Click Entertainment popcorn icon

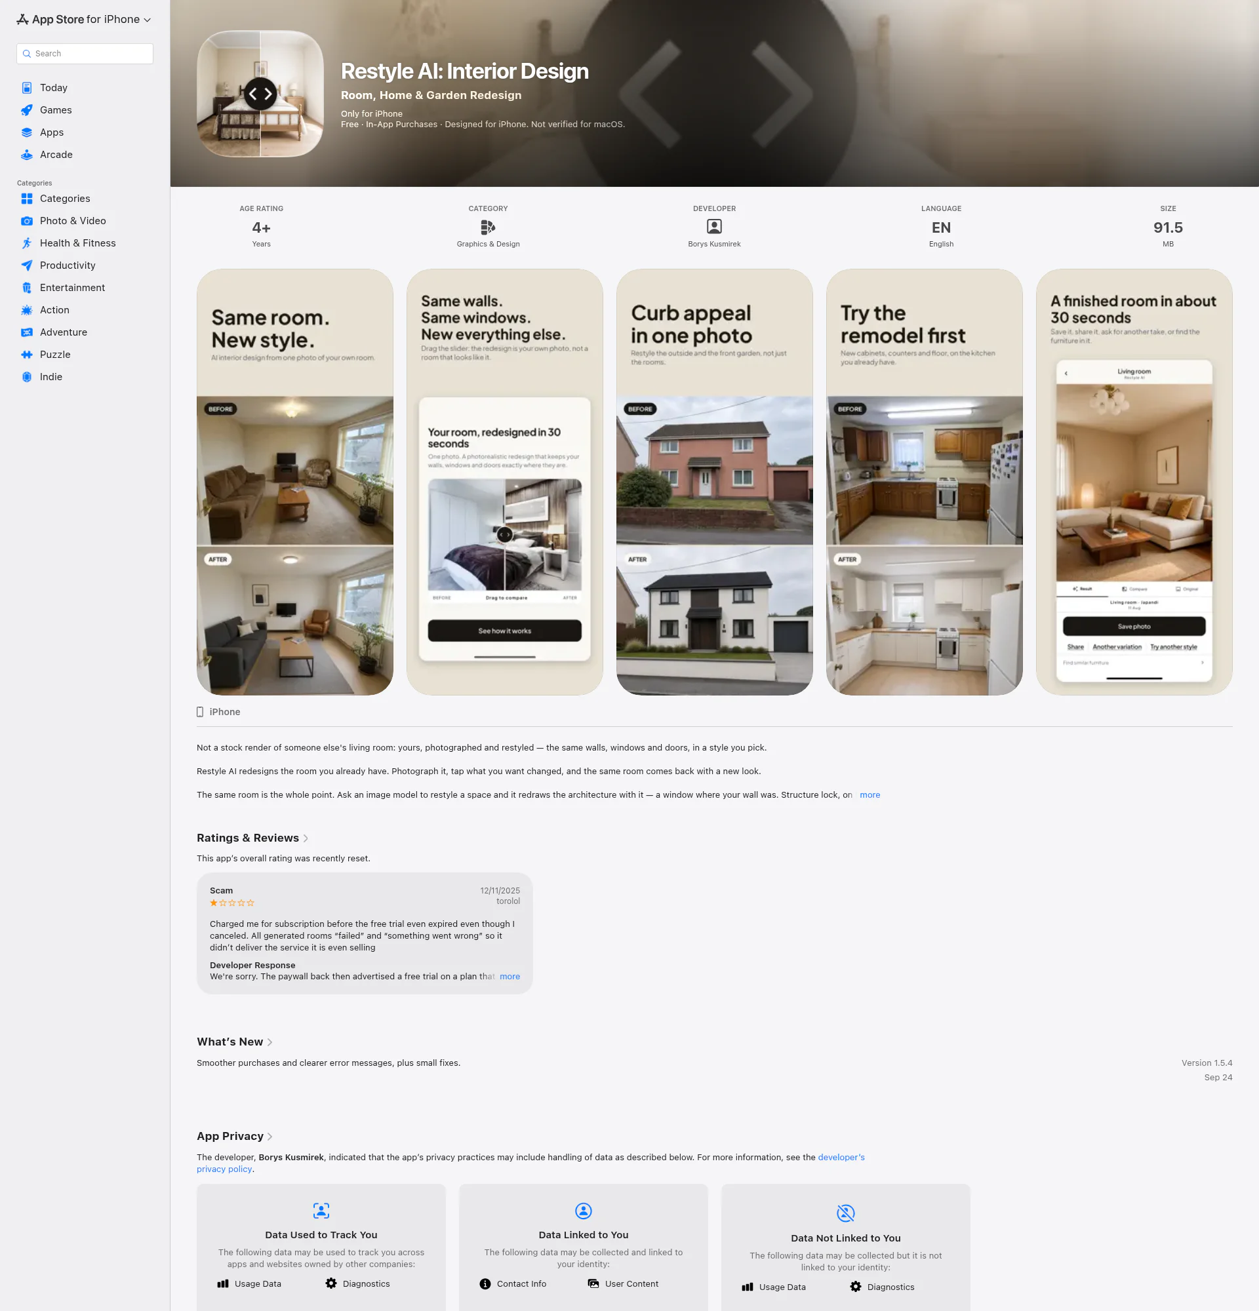(x=27, y=288)
